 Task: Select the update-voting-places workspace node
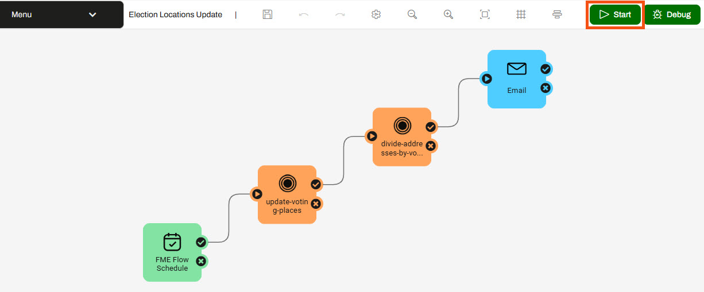click(x=287, y=194)
